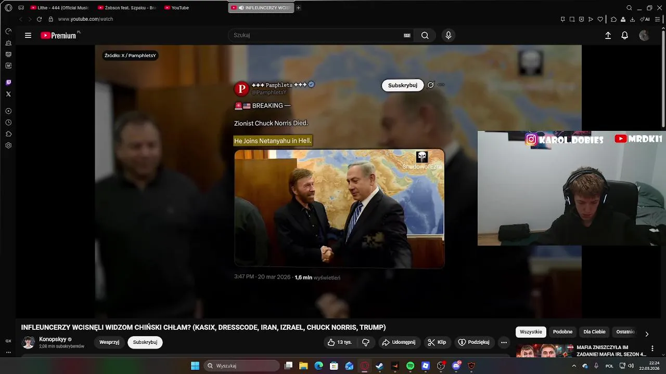The width and height of the screenshot is (666, 374).
Task: Switch to Lithe - 444 tab
Action: coord(59,8)
